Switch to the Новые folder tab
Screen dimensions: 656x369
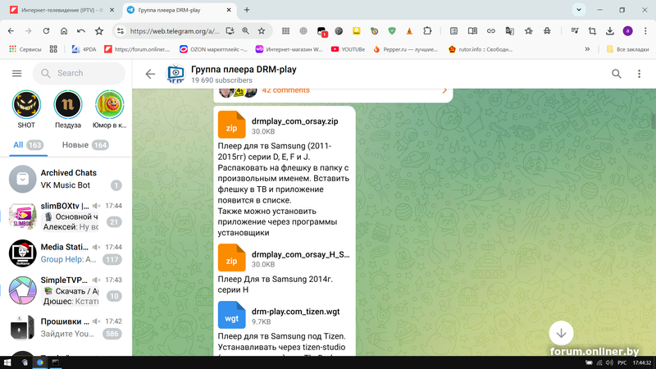click(x=85, y=145)
